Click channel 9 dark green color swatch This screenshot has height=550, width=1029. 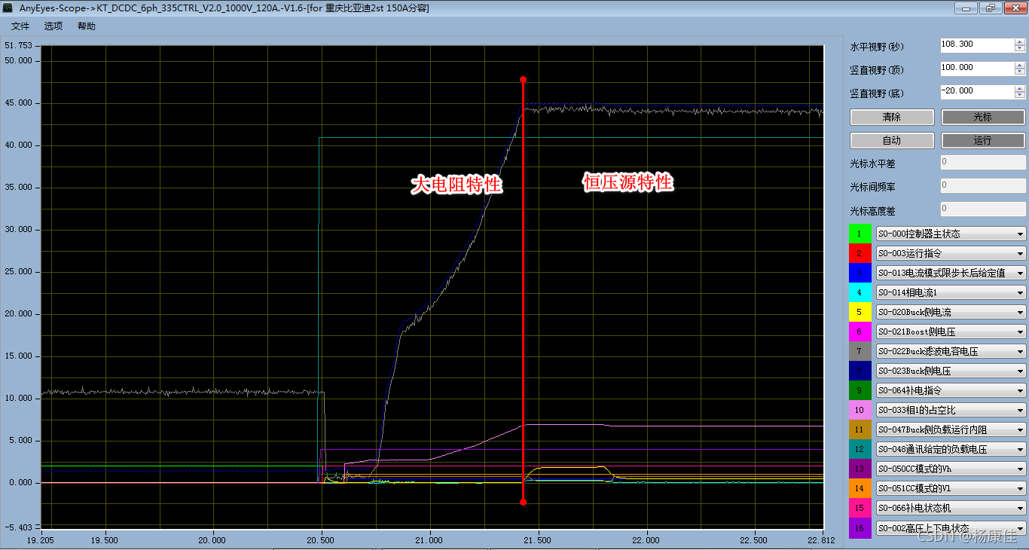pyautogui.click(x=860, y=390)
